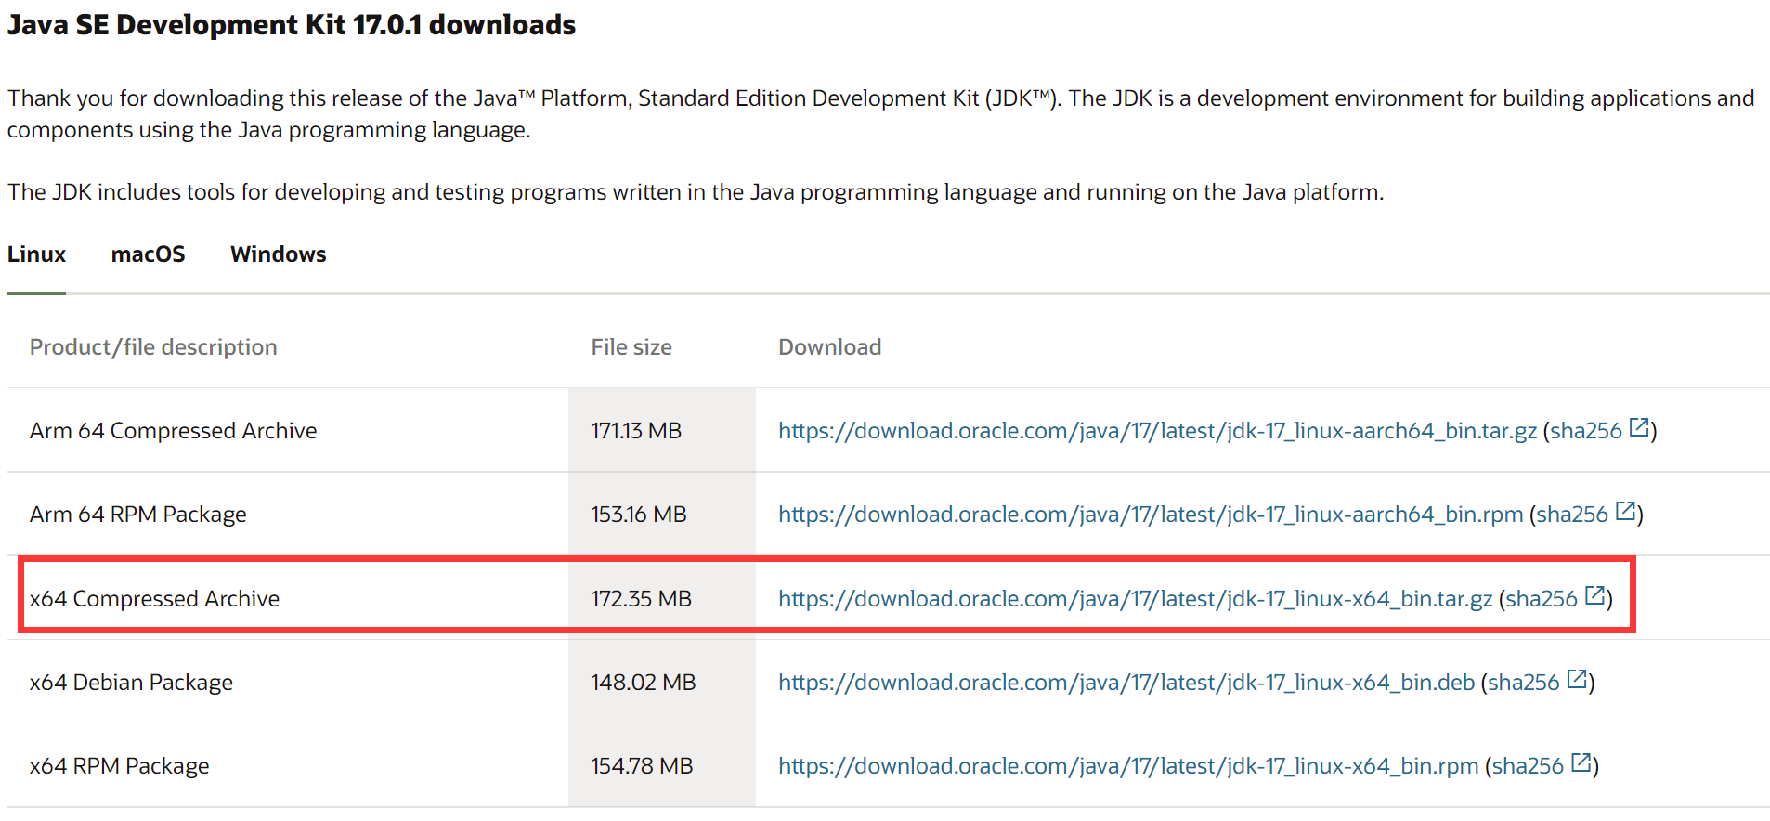Switch to the Windows tab
1770x821 pixels.
[x=279, y=254]
